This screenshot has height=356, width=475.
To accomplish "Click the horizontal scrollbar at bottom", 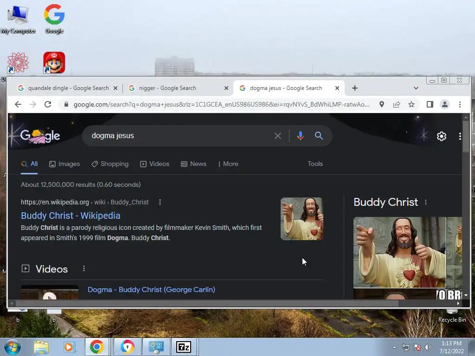I will point(207,303).
